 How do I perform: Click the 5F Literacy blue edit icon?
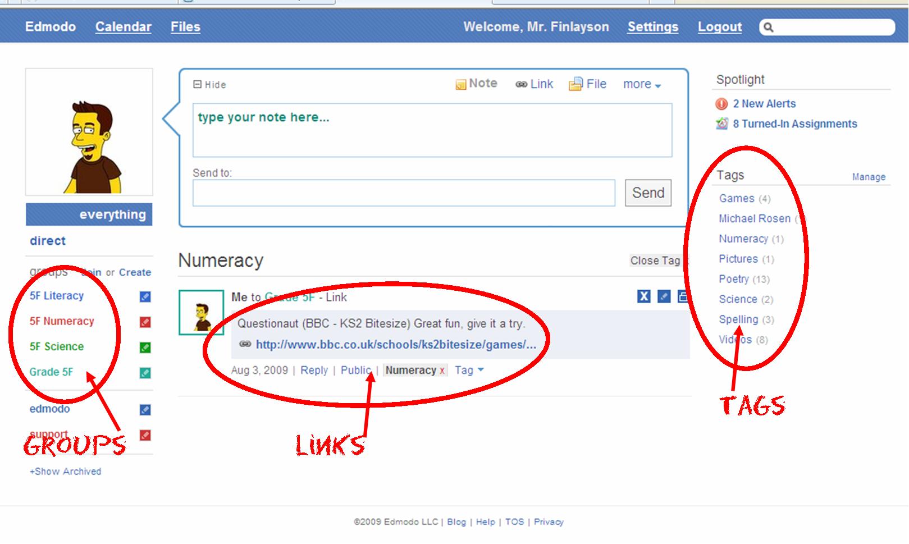click(x=145, y=296)
